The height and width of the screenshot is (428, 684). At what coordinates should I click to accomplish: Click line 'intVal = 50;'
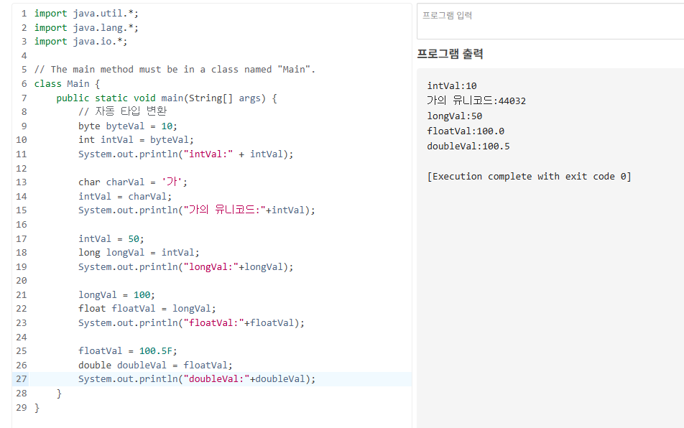tap(111, 239)
